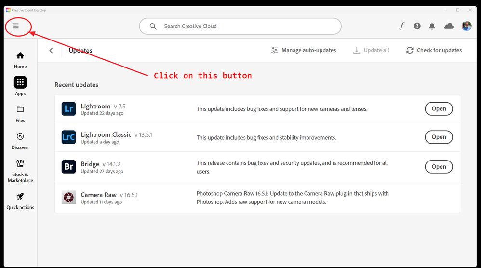
Task: Open the Discover section
Action: tap(20, 141)
